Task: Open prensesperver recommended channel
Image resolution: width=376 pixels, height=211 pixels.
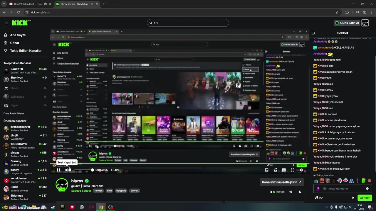Action: coord(25,128)
